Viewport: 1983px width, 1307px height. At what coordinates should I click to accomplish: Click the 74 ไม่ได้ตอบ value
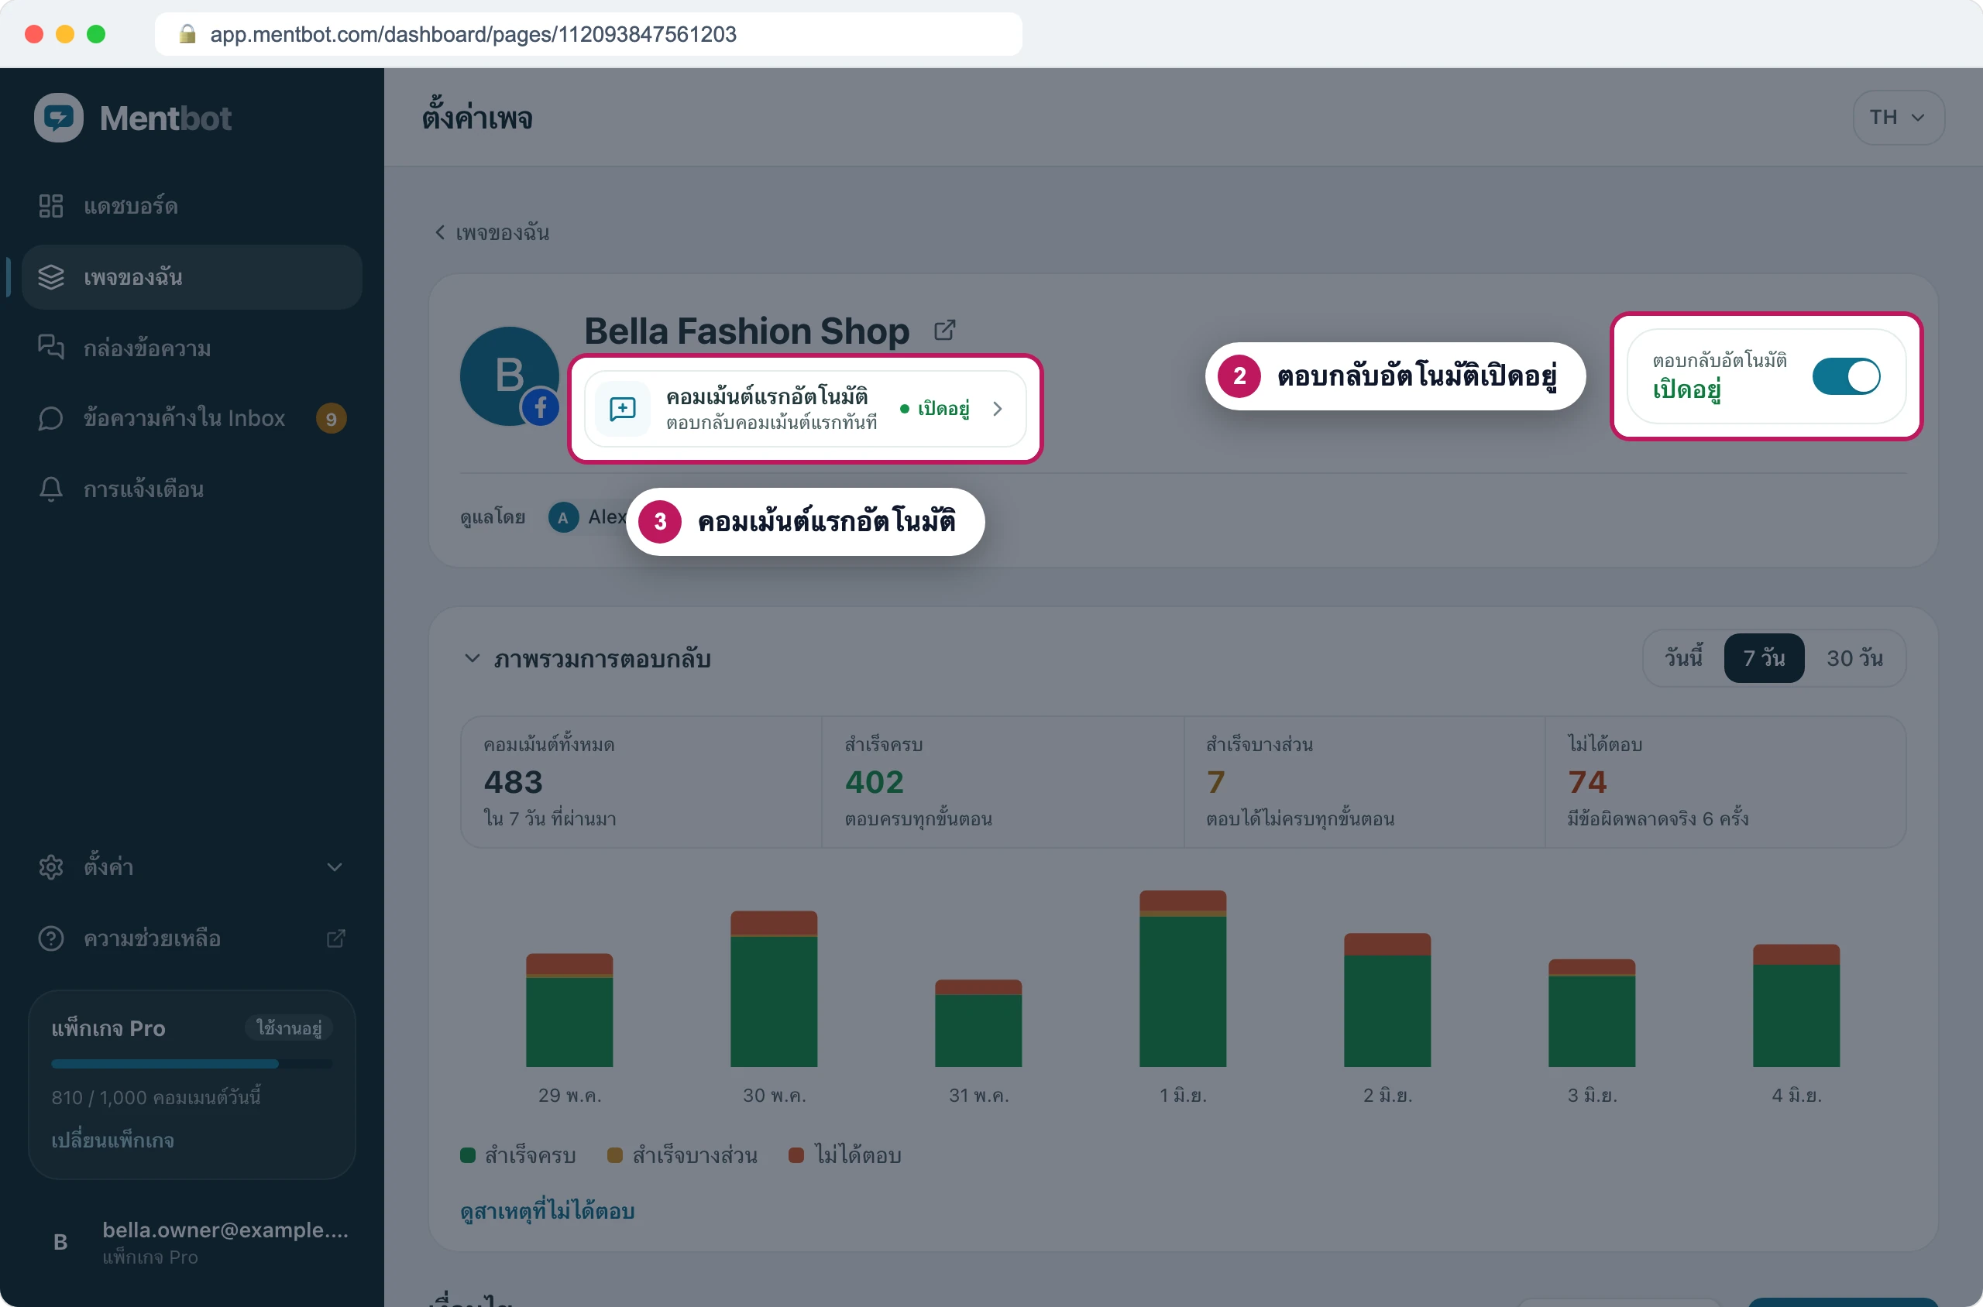coord(1587,782)
